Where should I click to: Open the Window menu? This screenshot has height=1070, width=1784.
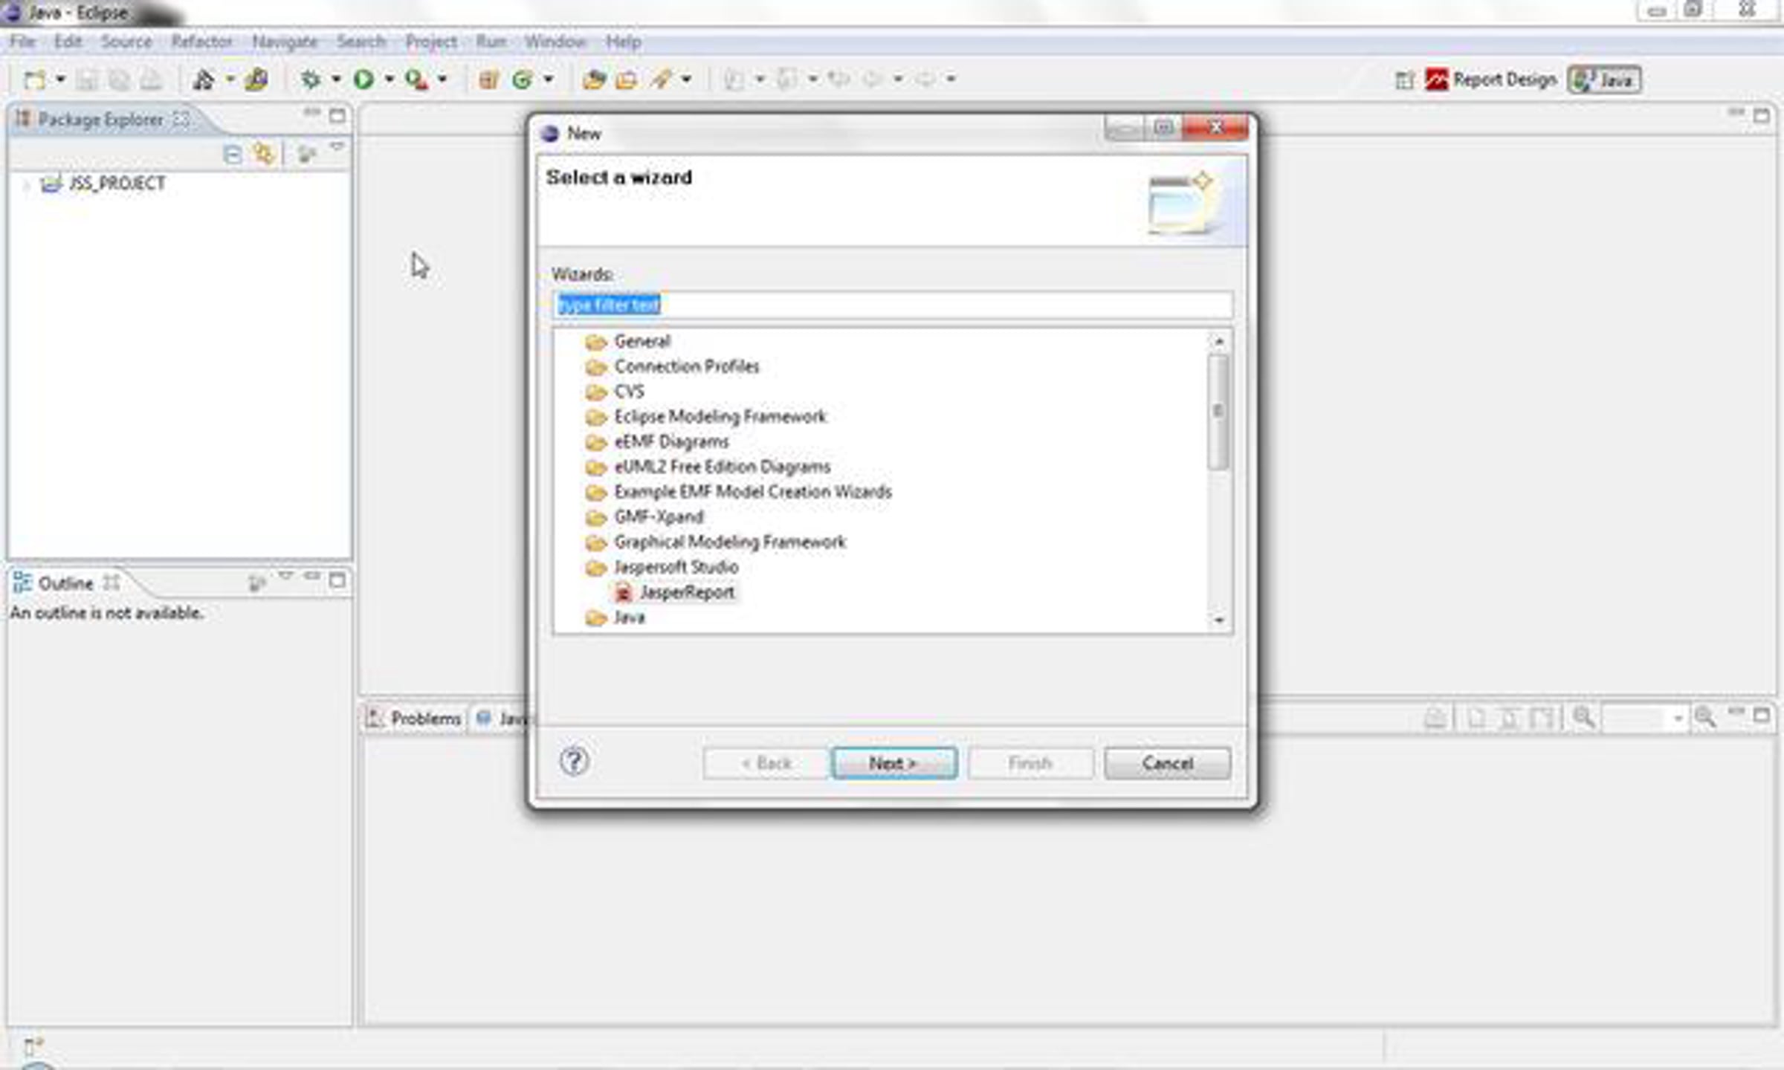point(555,42)
